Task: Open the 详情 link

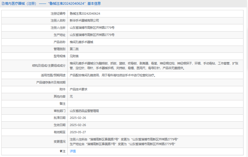Action: [x=73, y=151]
